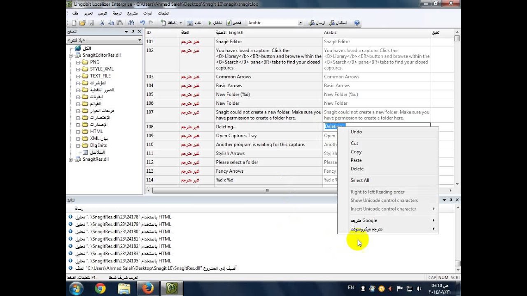Open the مترجم ميكروسوفت submenu
Image resolution: width=527 pixels, height=296 pixels.
388,229
